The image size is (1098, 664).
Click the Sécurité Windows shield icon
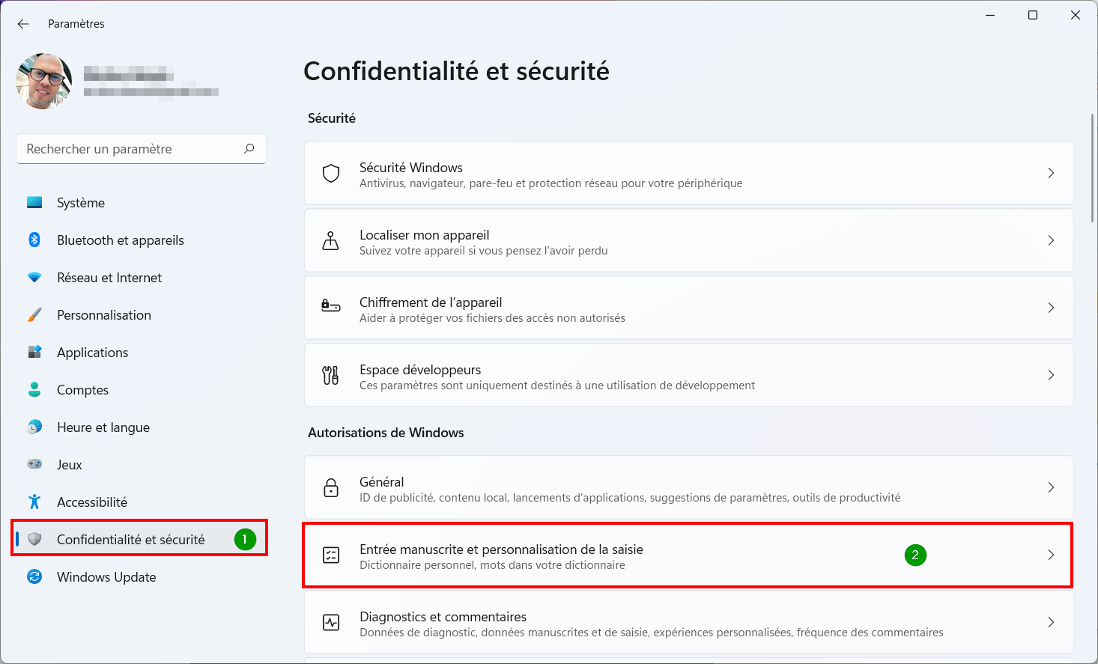[x=331, y=173]
